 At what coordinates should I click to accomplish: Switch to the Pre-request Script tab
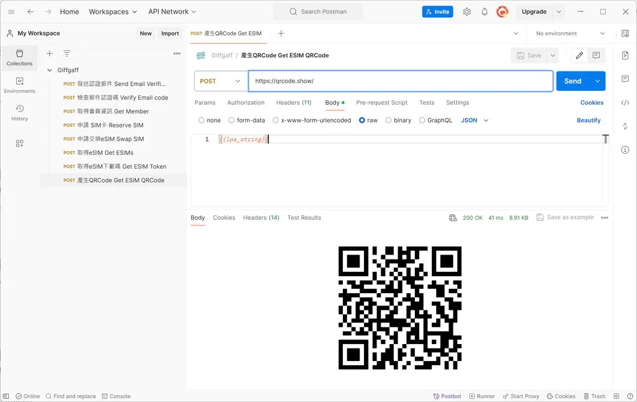coord(381,103)
